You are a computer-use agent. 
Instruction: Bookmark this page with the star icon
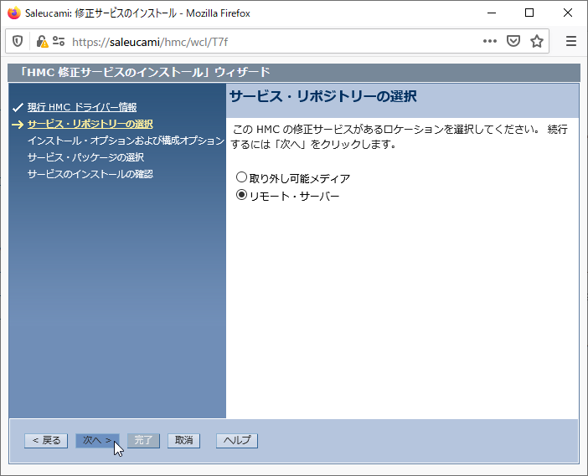pyautogui.click(x=537, y=41)
